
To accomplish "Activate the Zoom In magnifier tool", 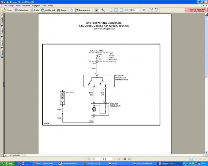I will pos(103,10).
